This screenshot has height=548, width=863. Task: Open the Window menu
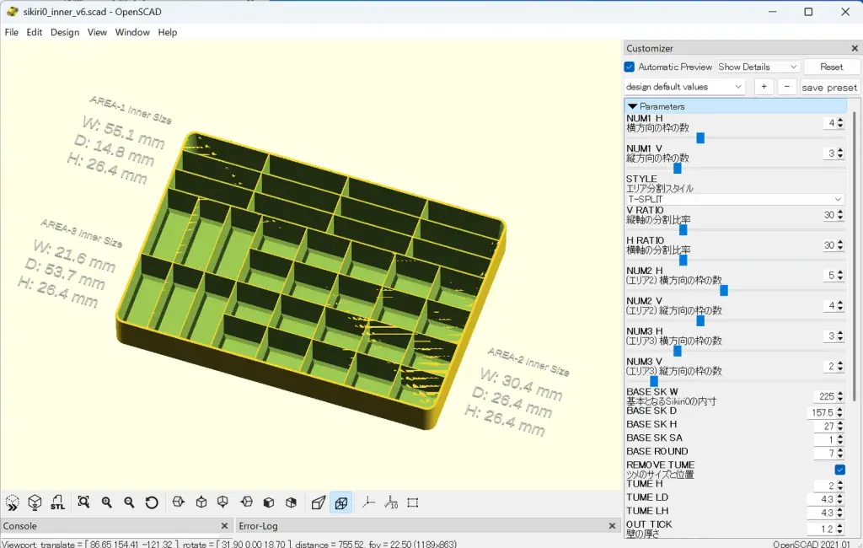132,32
